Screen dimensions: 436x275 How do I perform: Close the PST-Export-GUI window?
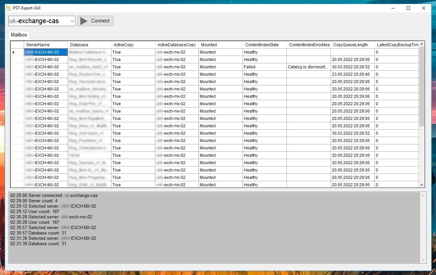coord(424,8)
